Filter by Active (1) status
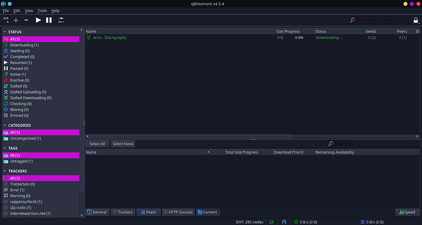Viewport: 422px width, 225px height. 41,74
